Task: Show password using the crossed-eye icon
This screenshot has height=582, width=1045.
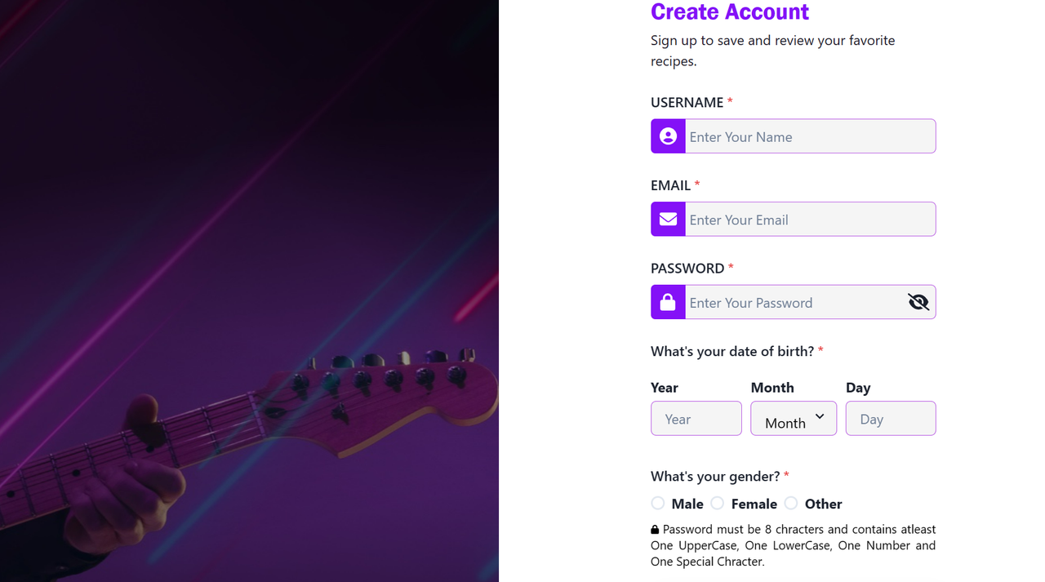Action: coord(918,302)
